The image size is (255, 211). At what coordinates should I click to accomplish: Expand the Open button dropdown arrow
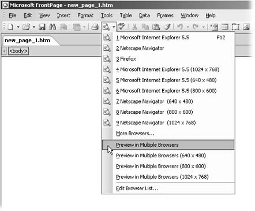click(34, 27)
